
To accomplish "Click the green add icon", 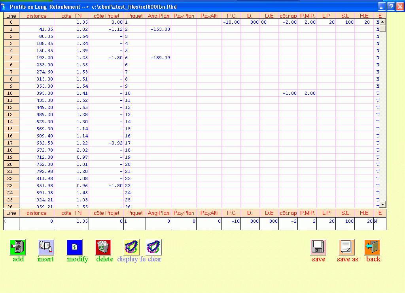I will pos(17,248).
